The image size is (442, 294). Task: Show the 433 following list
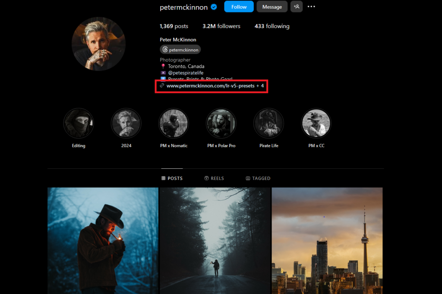272,26
